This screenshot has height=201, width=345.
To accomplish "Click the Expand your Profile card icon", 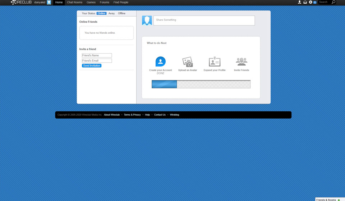I will tap(215, 62).
